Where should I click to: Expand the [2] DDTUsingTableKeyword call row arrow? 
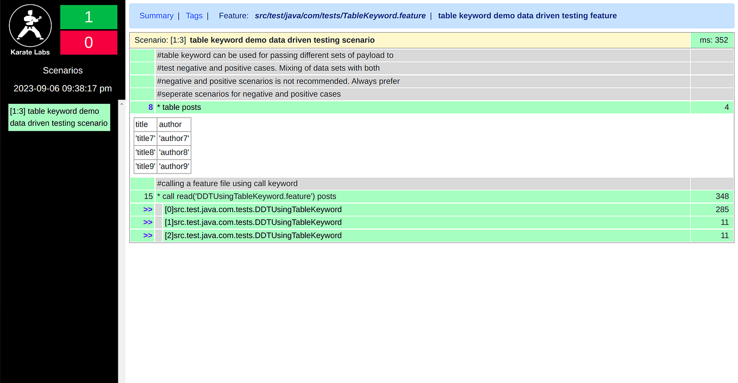point(148,236)
